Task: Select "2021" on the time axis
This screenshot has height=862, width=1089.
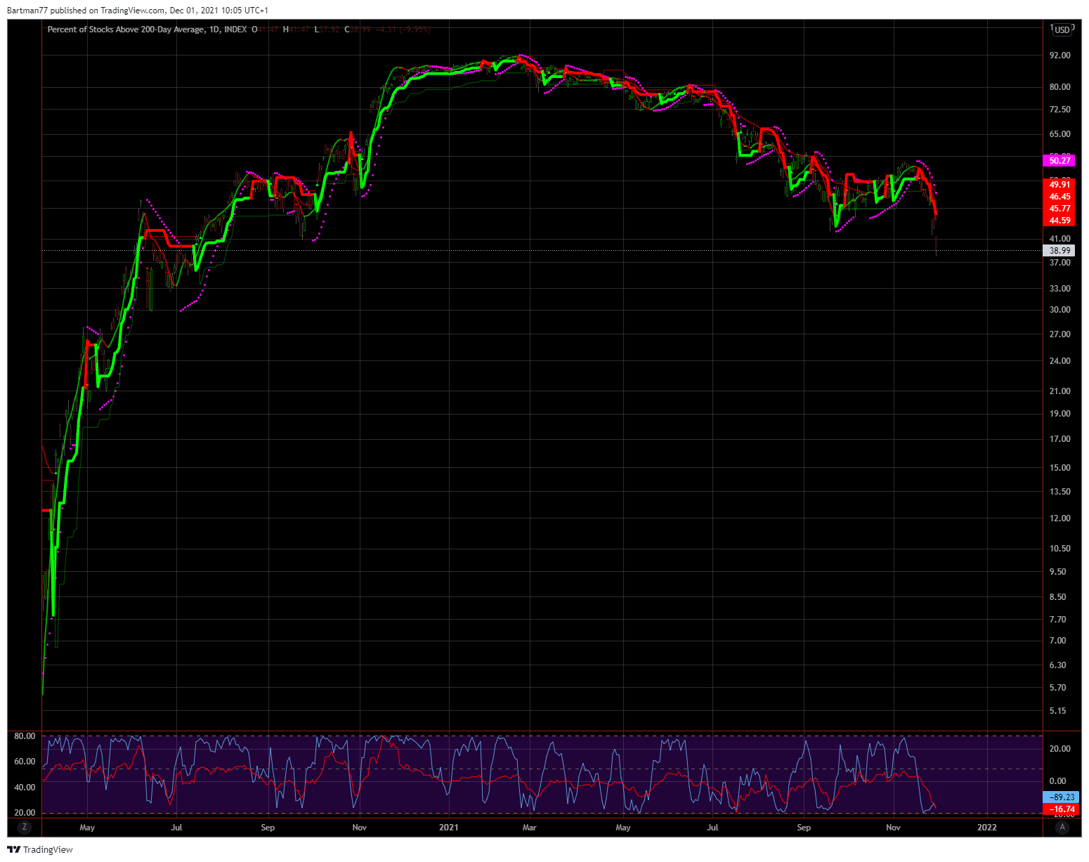Action: click(448, 828)
